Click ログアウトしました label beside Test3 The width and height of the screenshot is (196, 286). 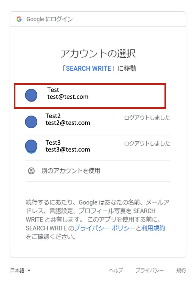click(x=147, y=144)
